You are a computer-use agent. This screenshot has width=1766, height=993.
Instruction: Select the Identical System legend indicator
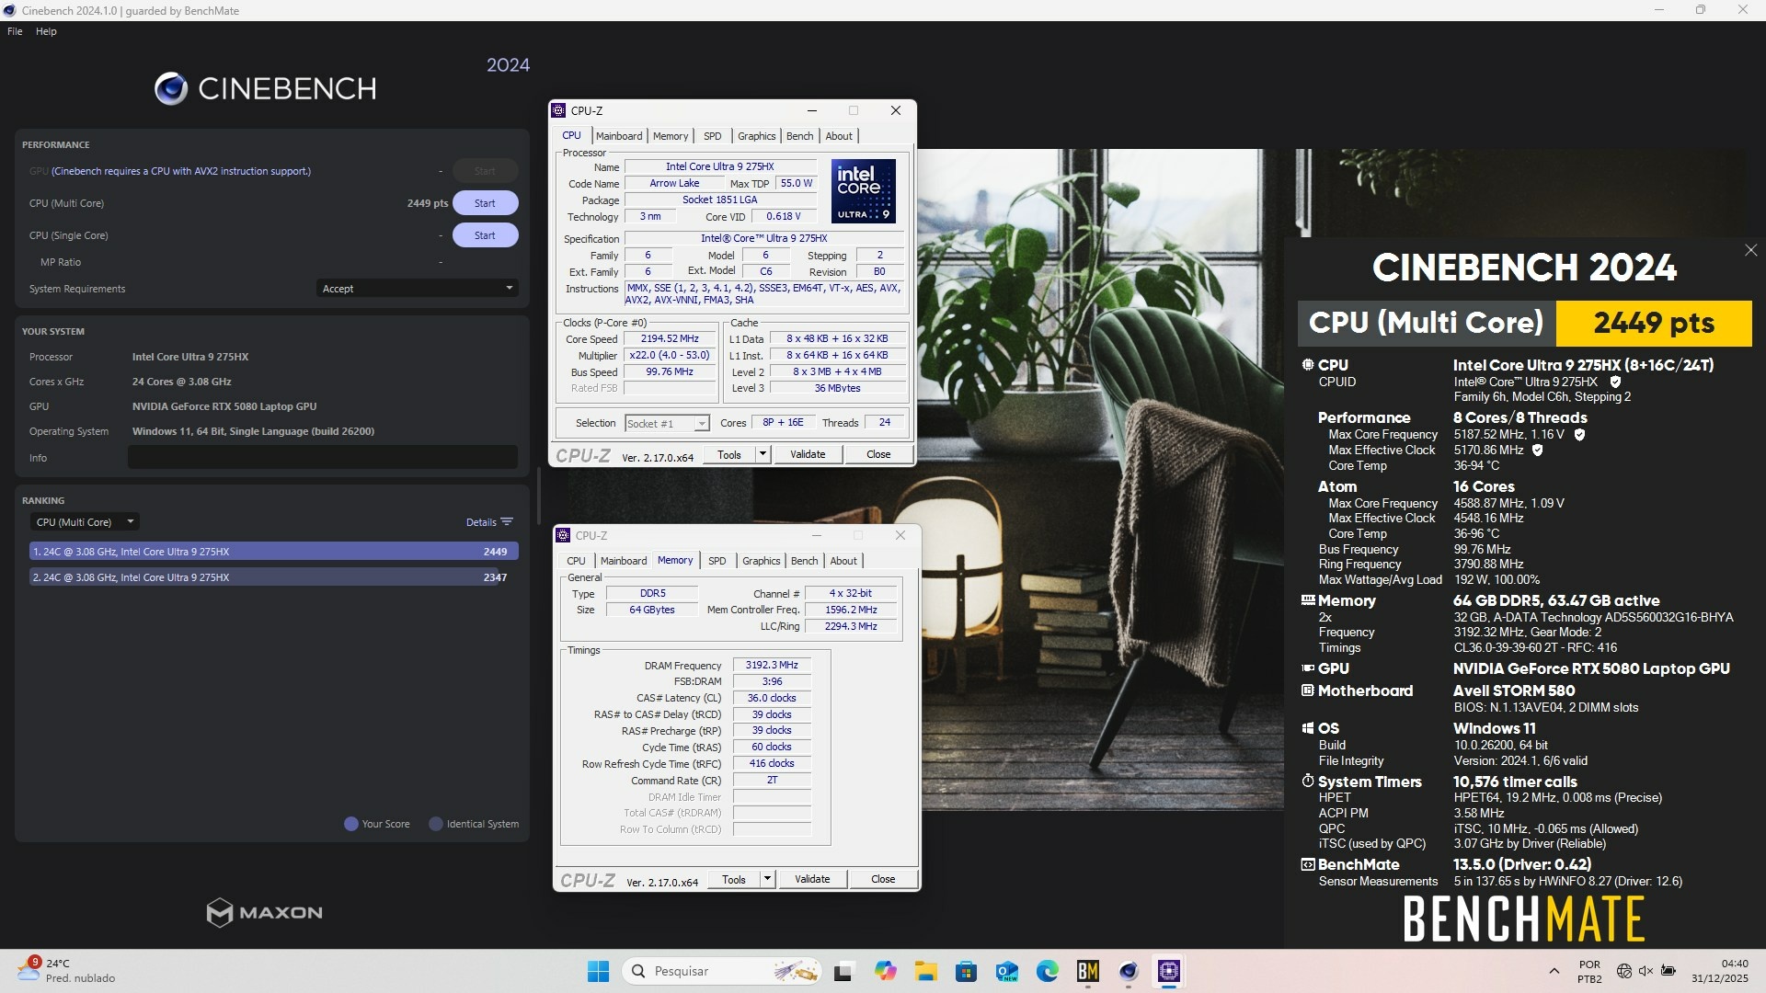[436, 824]
